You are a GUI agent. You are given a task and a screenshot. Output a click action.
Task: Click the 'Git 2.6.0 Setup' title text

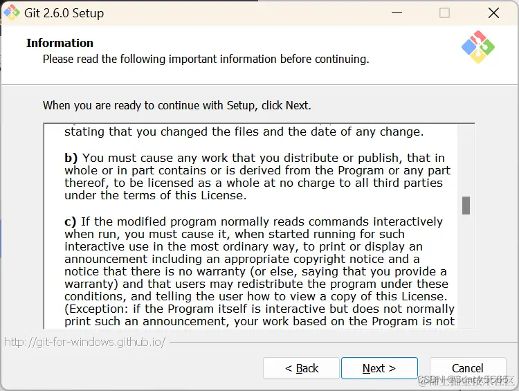[64, 13]
